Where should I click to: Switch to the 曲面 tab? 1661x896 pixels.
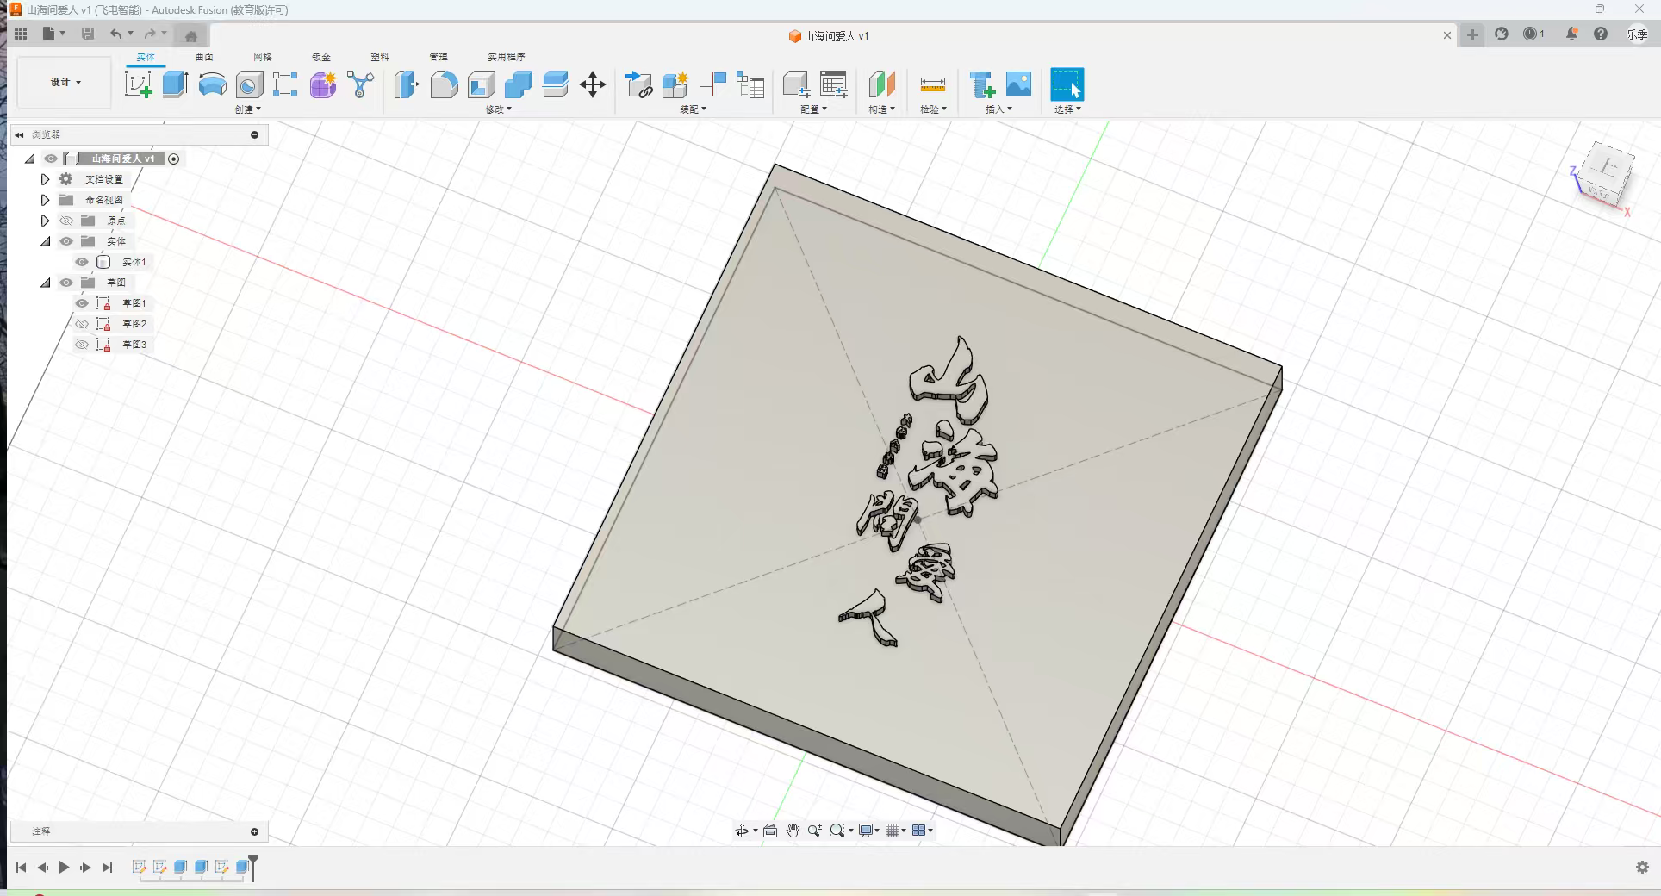tap(204, 57)
